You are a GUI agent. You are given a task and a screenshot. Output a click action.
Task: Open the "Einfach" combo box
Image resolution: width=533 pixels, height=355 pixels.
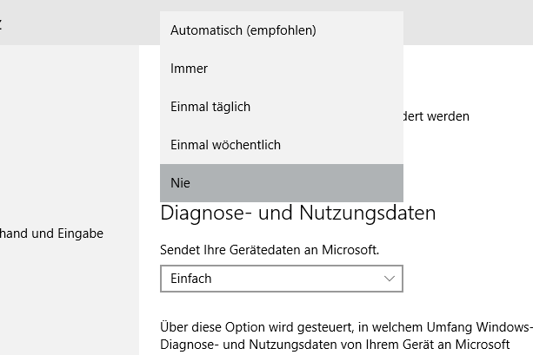(x=270, y=279)
